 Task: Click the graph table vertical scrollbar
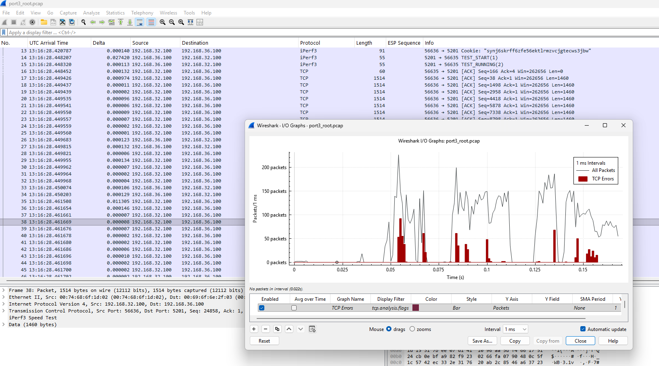point(625,304)
